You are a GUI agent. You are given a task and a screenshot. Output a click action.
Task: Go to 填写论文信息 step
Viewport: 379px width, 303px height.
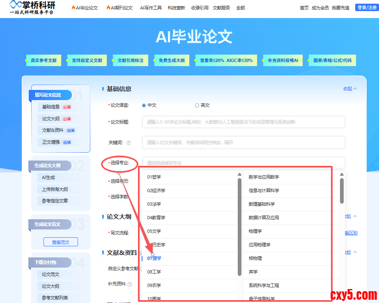pos(50,95)
